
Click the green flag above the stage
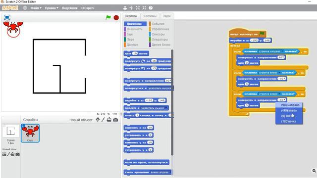[108, 17]
